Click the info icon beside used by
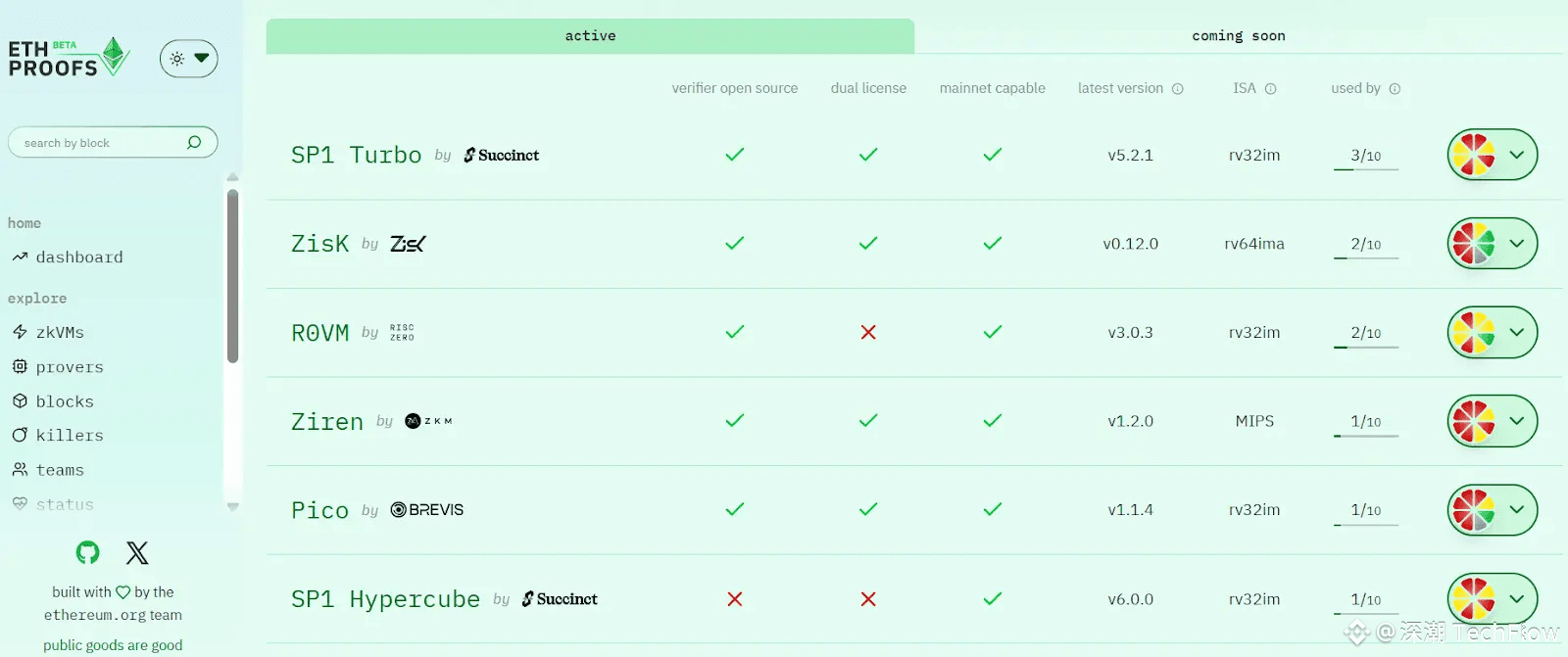The image size is (1568, 657). point(1395,89)
